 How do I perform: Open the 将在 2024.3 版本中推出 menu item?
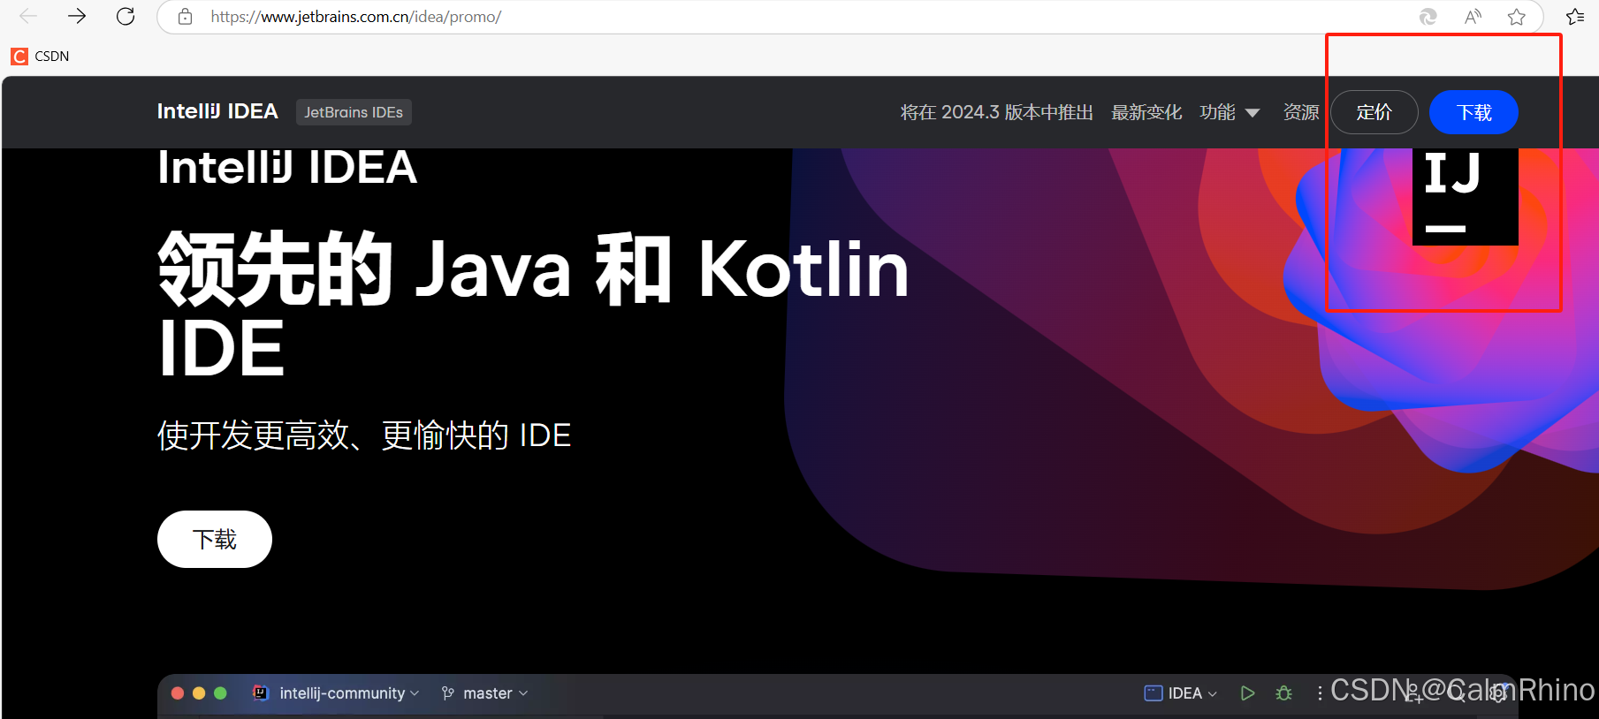[996, 112]
